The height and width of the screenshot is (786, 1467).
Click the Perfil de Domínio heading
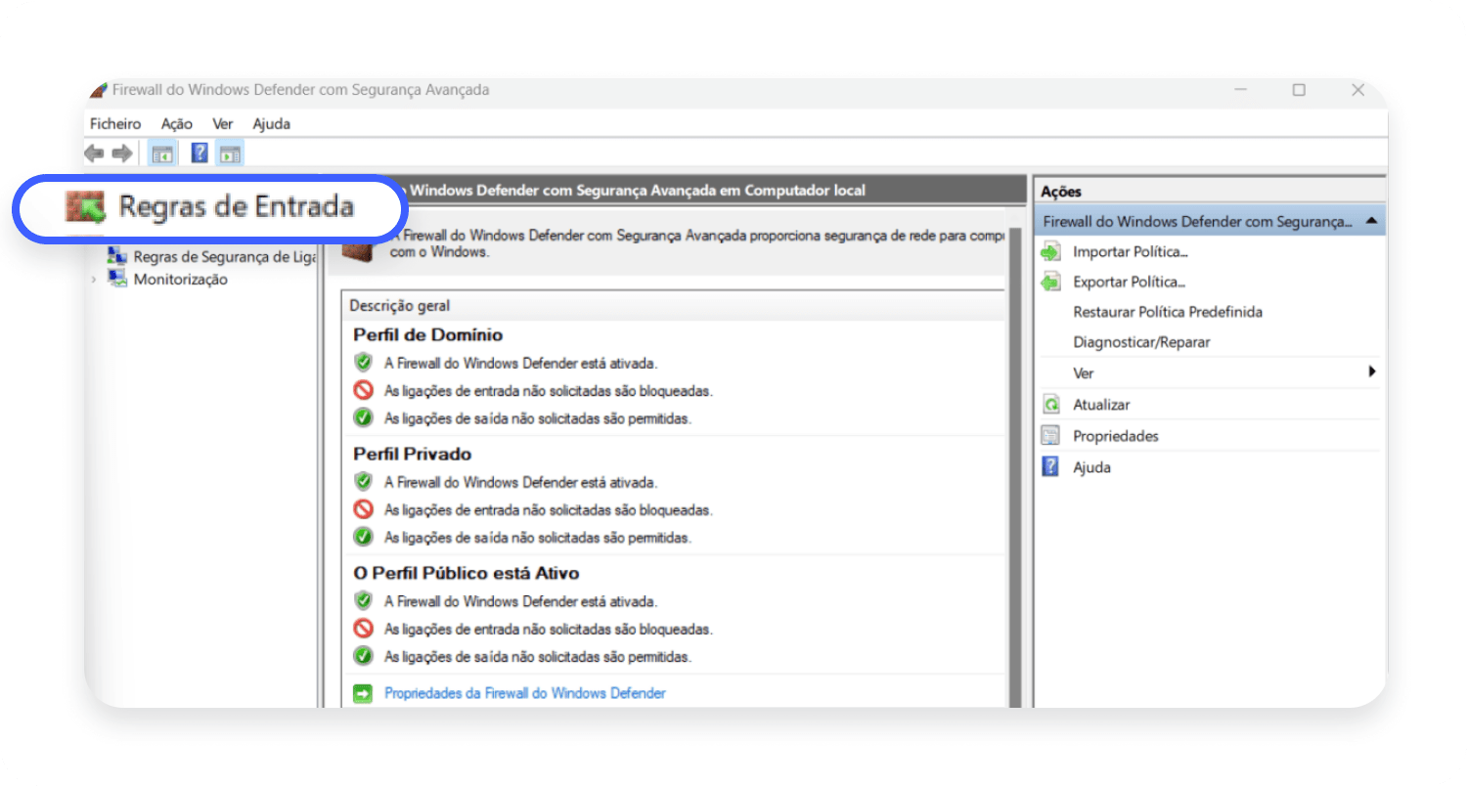coord(428,334)
